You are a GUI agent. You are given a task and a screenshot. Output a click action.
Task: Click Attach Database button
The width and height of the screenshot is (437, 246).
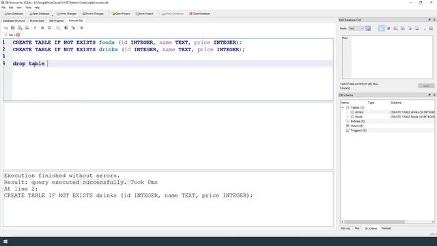[173, 14]
